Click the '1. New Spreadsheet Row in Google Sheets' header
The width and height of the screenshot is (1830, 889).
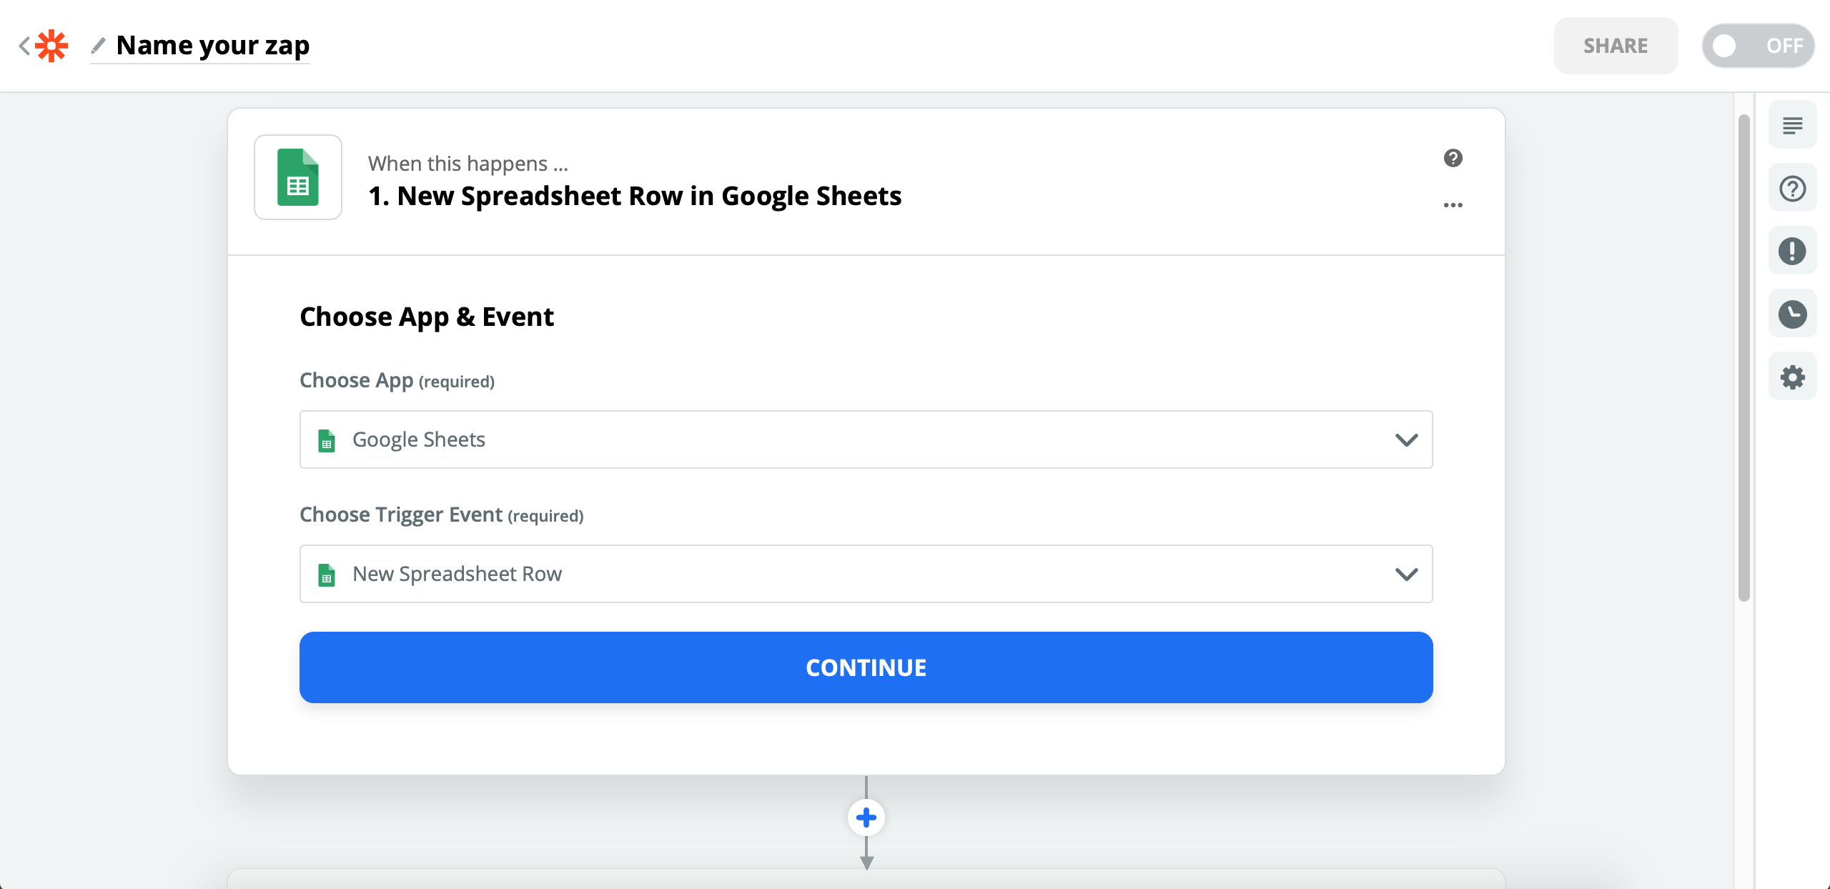pos(635,196)
